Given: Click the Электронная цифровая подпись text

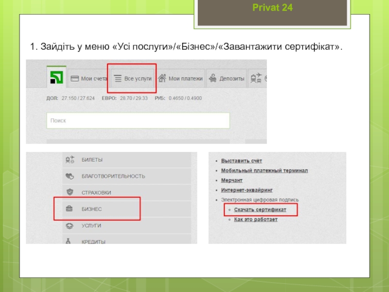Looking at the screenshot, I should point(260,200).
